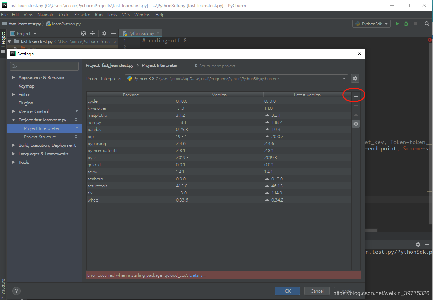Open Search Everywhere magnifier icon
Viewport: 433px width, 300px height.
click(427, 24)
